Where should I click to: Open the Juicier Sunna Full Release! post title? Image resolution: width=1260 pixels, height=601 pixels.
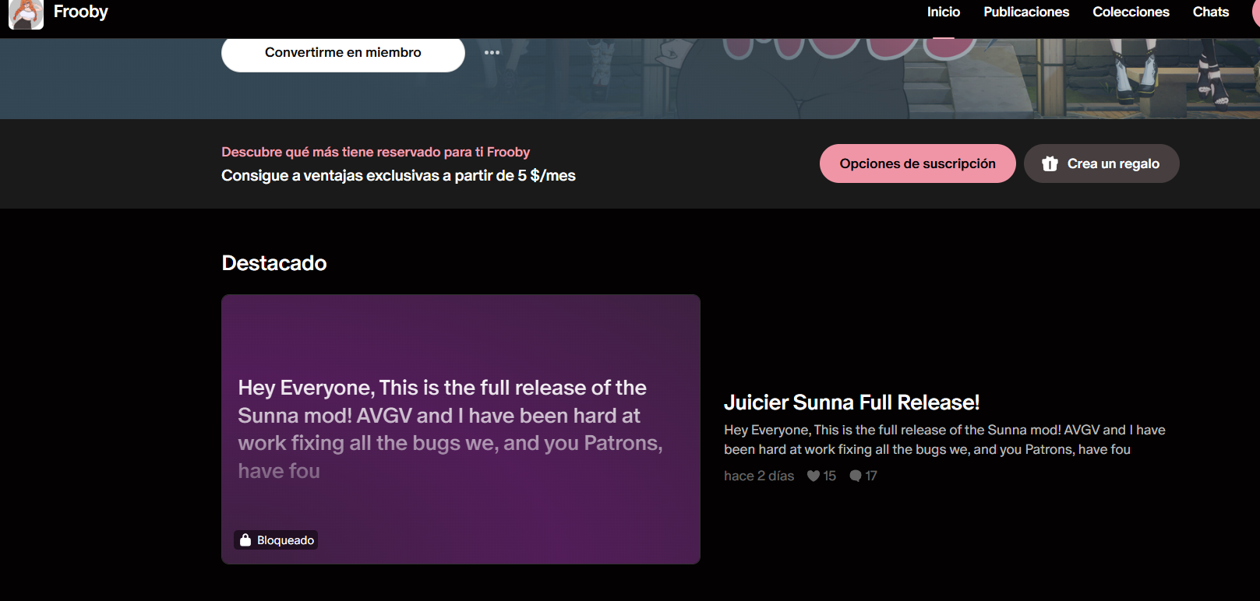point(852,402)
